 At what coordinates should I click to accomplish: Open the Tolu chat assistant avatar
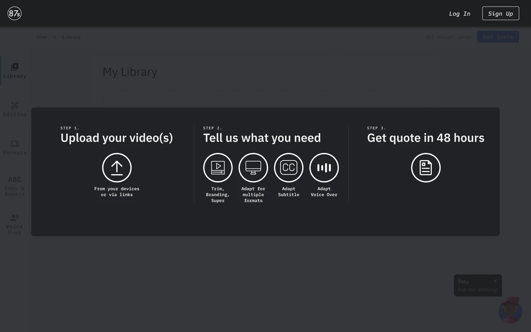(510, 311)
